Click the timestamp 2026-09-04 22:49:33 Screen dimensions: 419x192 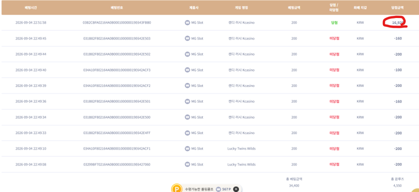[31, 133]
